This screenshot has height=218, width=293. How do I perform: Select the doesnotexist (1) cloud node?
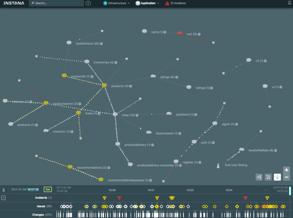149,132
